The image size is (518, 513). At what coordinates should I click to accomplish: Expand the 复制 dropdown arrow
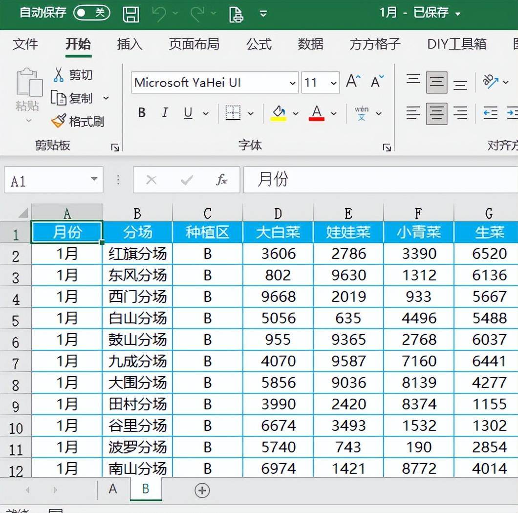pyautogui.click(x=106, y=98)
